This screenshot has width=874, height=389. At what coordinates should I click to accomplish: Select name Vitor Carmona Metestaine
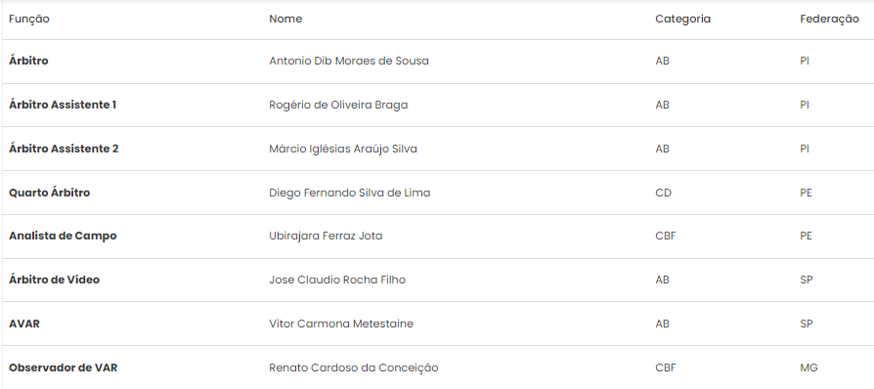341,324
